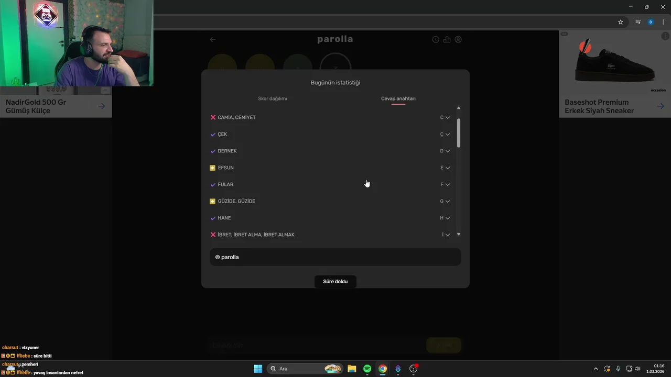Screen dimensions: 671x377
Task: Expand the GÜZİDE, GÜZİDE answer row
Action: click(330, 201)
